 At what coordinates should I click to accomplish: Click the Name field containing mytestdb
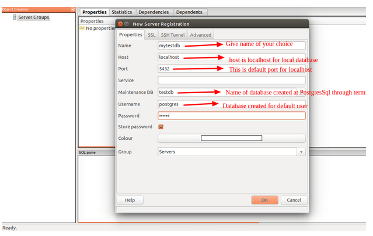click(x=232, y=45)
